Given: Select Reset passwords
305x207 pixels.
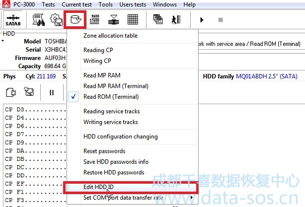Looking at the screenshot, I should pos(133,151).
